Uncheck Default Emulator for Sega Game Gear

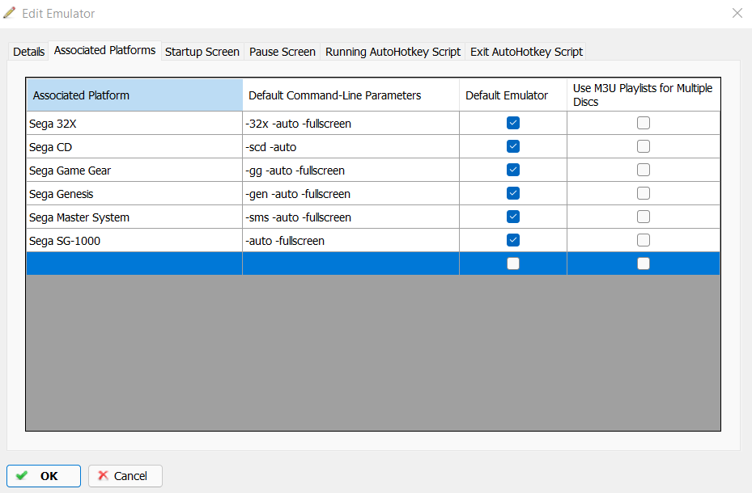pos(513,170)
